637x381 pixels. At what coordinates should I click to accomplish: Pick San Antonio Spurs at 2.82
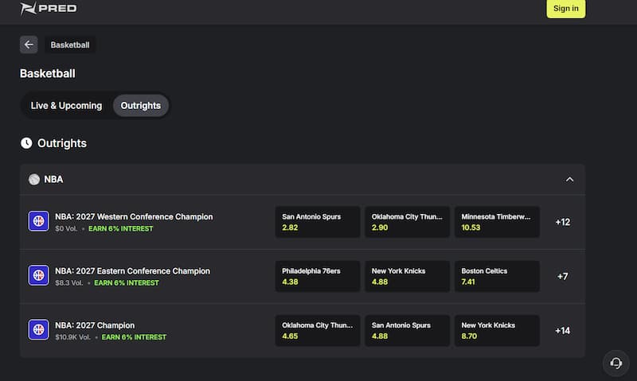coord(318,222)
